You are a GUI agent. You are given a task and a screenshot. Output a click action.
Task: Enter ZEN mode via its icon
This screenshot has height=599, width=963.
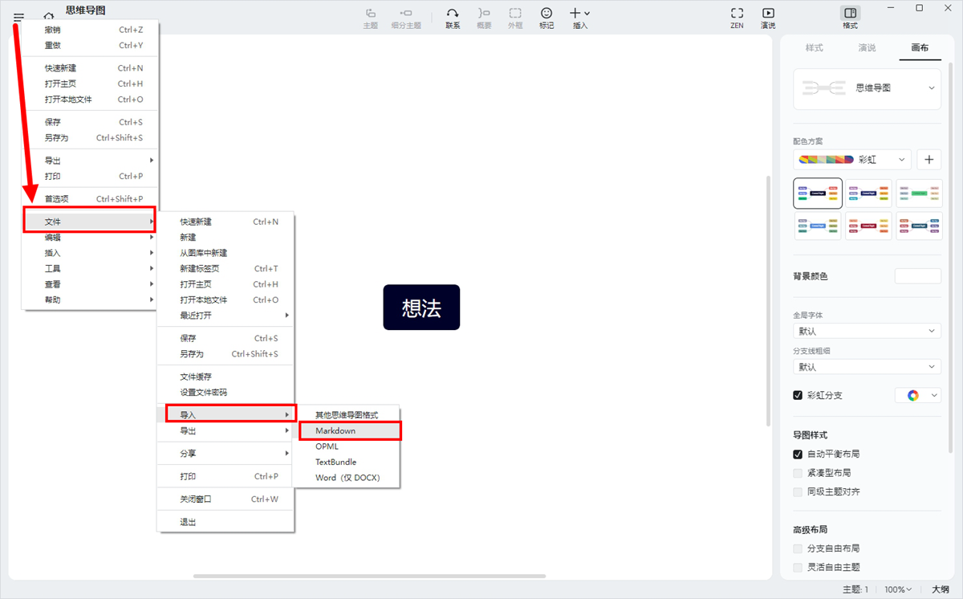pos(737,13)
